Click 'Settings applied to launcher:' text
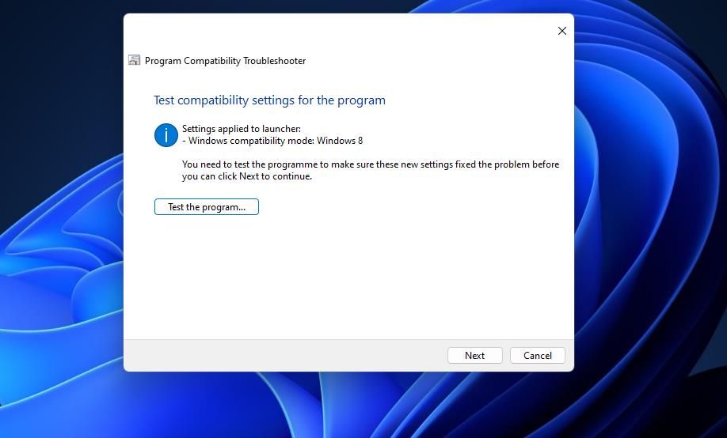The image size is (727, 438). (241, 129)
